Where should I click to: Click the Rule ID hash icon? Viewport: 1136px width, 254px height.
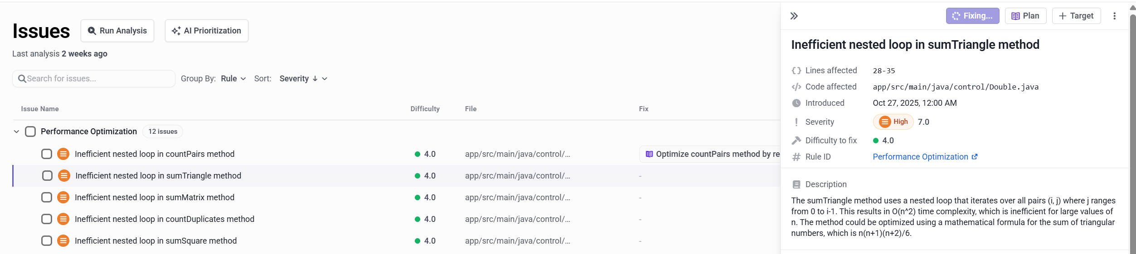click(x=796, y=157)
